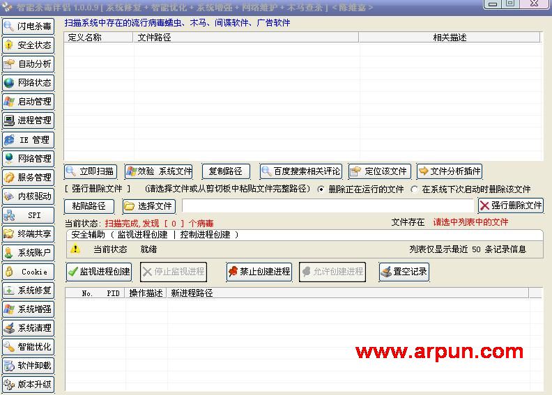Select 服务管理 in the sidebar
Viewport: 552px width, 395px height.
pyautogui.click(x=28, y=178)
